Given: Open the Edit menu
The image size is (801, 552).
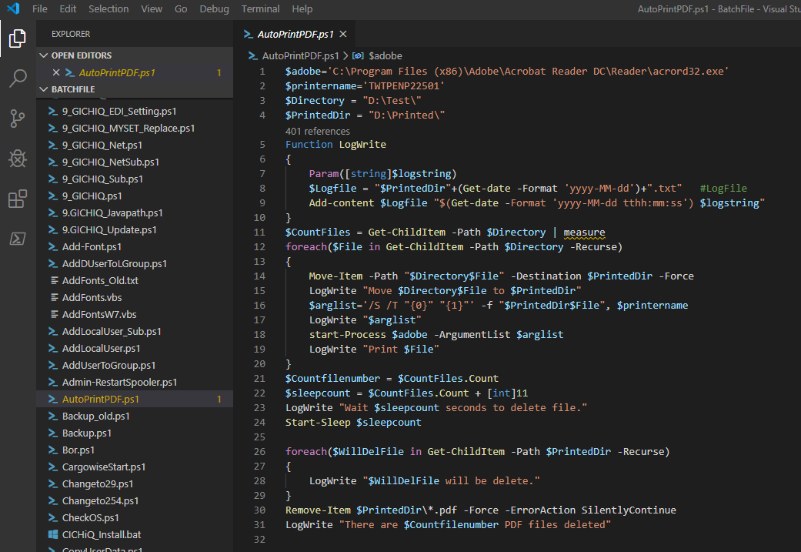Looking at the screenshot, I should [x=68, y=8].
